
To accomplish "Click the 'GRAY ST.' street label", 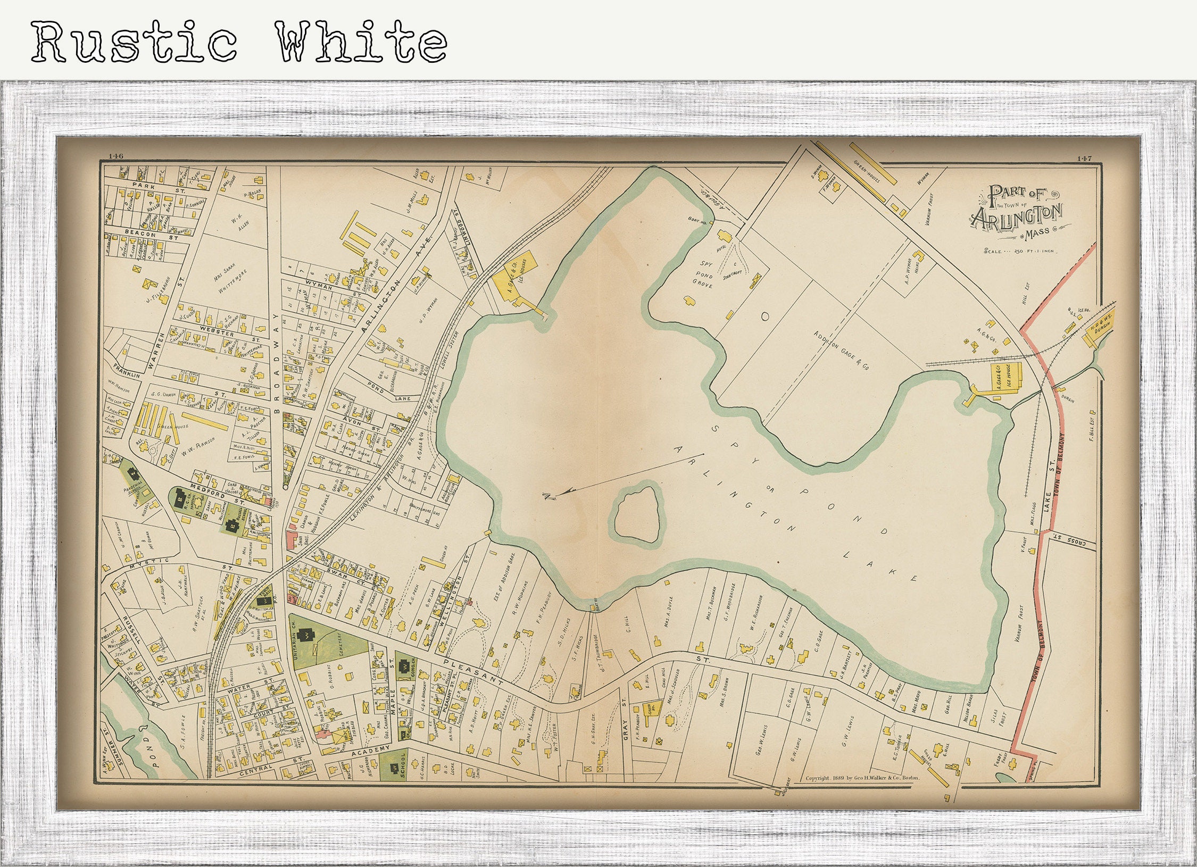I will 625,719.
